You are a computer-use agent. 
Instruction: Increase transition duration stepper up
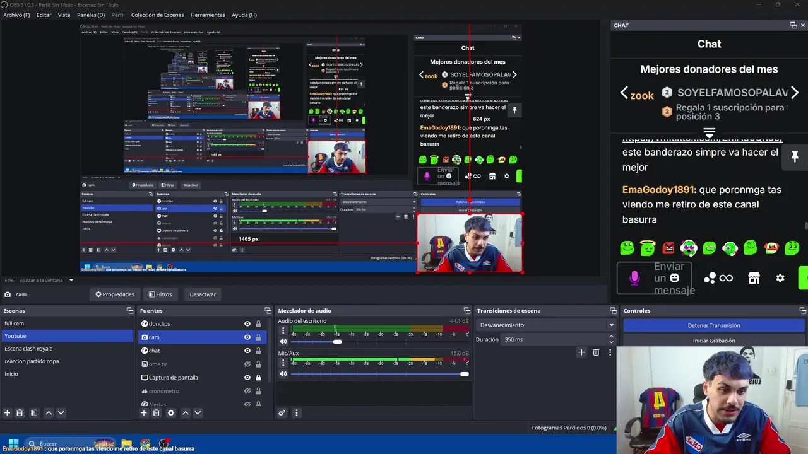coord(611,337)
